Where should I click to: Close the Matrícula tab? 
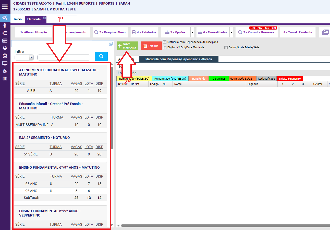click(x=44, y=18)
